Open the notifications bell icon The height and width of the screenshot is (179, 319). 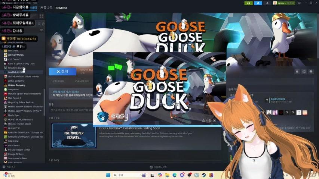click(x=267, y=3)
